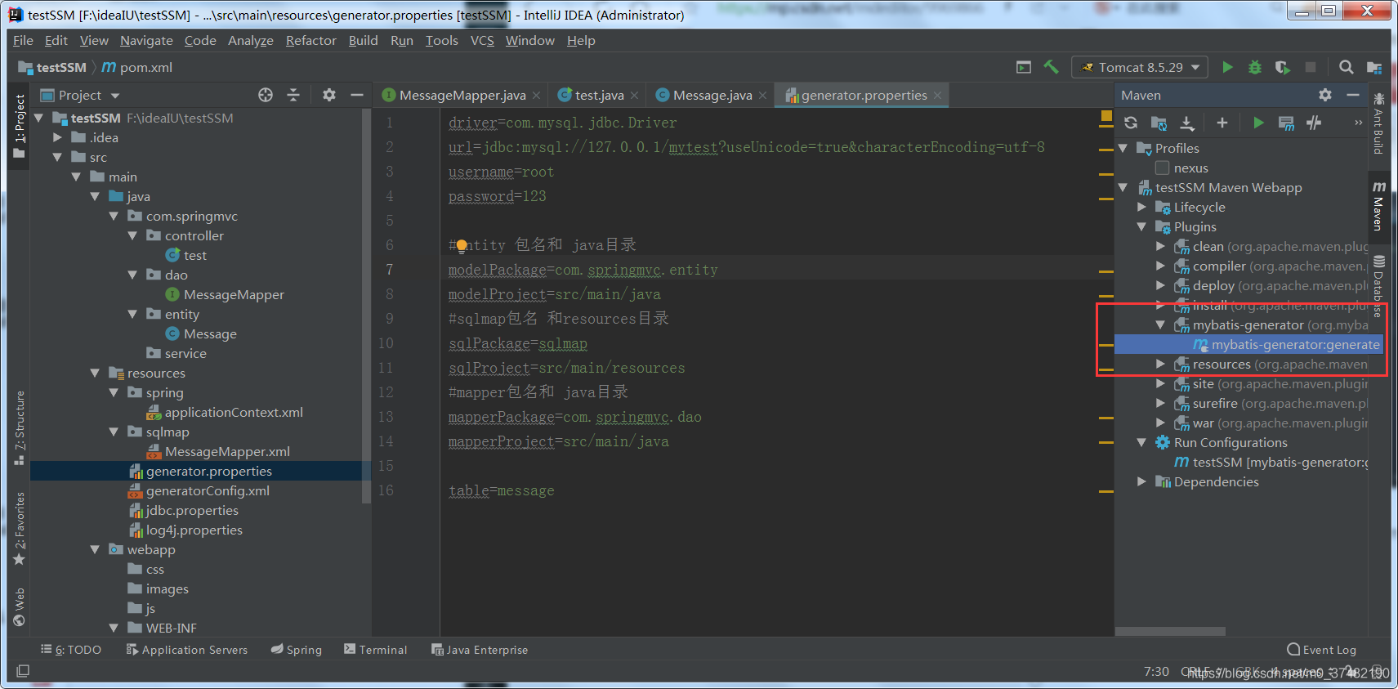This screenshot has width=1398, height=689.
Task: Generate sources and update folders Maven icon
Action: tap(1159, 123)
